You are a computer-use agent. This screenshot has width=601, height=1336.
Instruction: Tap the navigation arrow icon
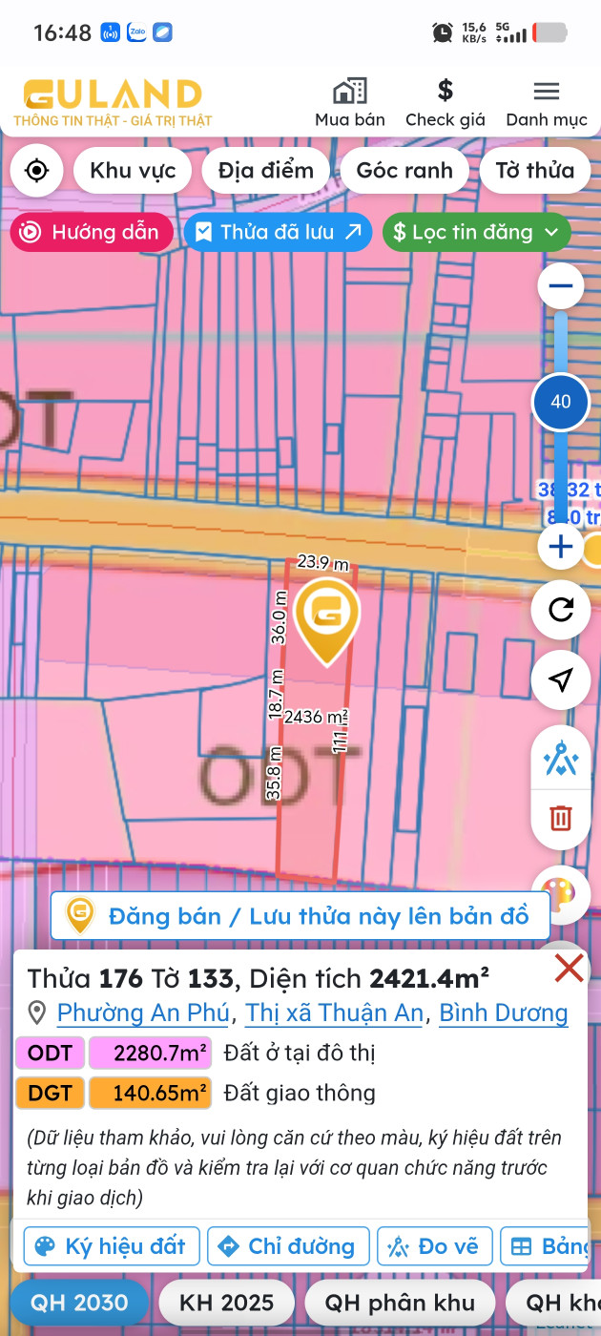click(x=561, y=679)
